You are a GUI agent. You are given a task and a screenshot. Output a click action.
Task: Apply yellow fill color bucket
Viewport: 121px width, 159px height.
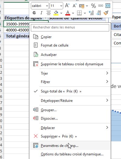pos(56,13)
